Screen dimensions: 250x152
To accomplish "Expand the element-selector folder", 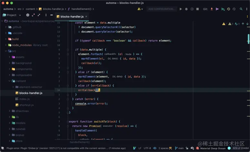I will tap(13, 87).
